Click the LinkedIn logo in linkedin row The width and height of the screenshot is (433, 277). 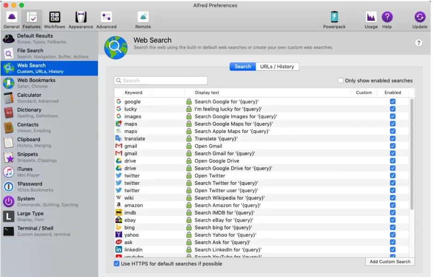tap(119, 249)
